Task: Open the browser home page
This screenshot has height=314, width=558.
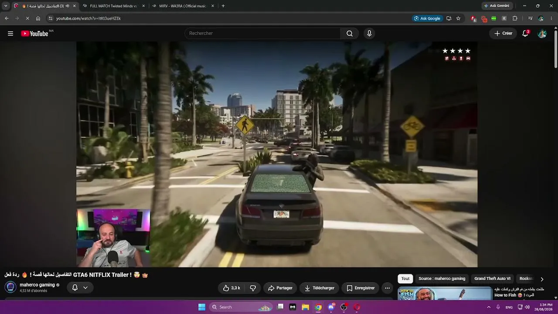Action: pos(38,18)
